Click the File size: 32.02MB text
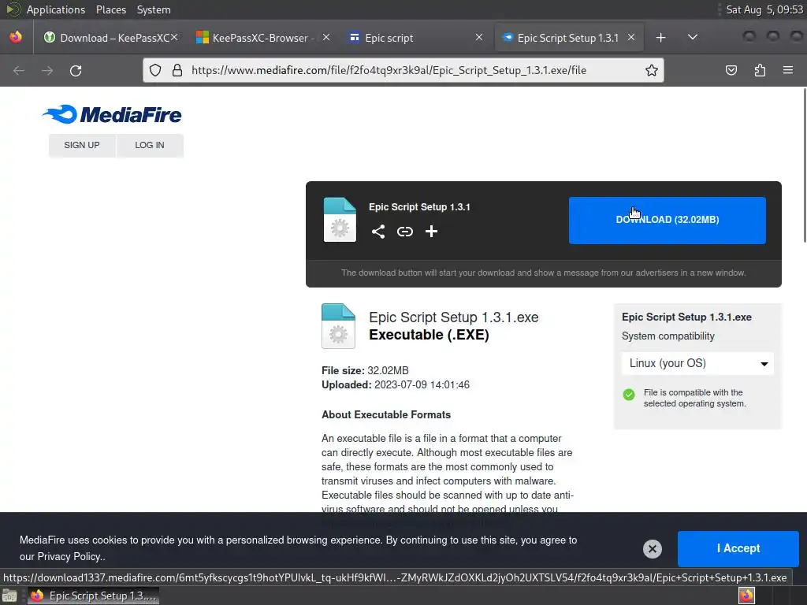The height and width of the screenshot is (605, 807). [365, 370]
